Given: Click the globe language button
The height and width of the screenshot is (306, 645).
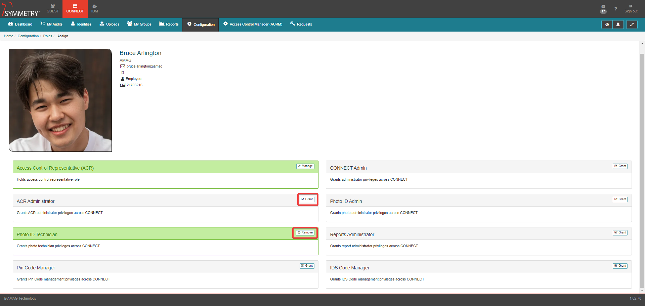Looking at the screenshot, I should pyautogui.click(x=607, y=25).
